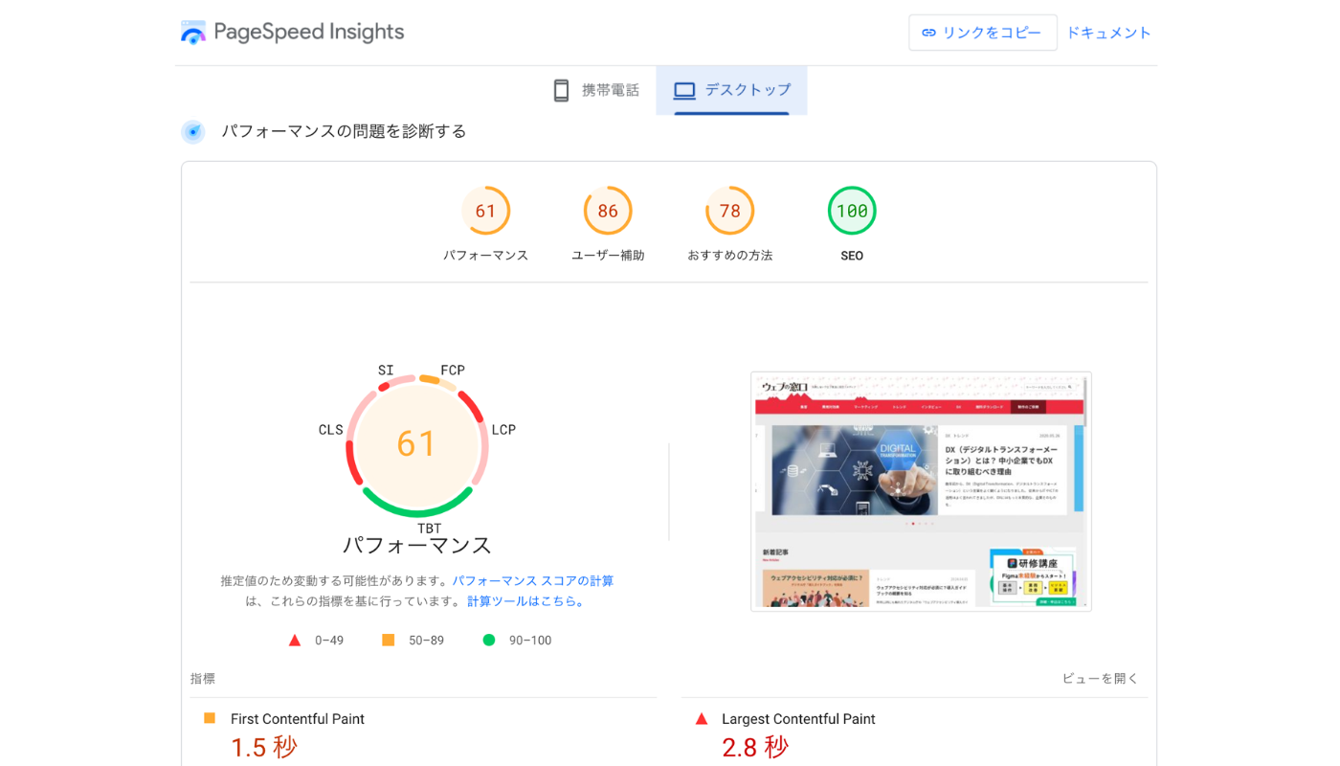The width and height of the screenshot is (1340, 766).
Task: Click the green circle 90–100 legend icon
Action: coord(489,640)
